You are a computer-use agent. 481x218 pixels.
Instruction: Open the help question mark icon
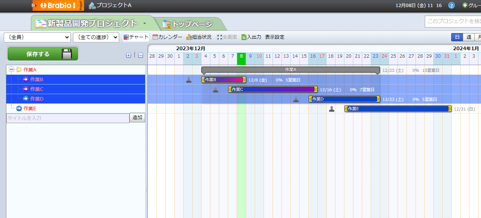pyautogui.click(x=451, y=5)
